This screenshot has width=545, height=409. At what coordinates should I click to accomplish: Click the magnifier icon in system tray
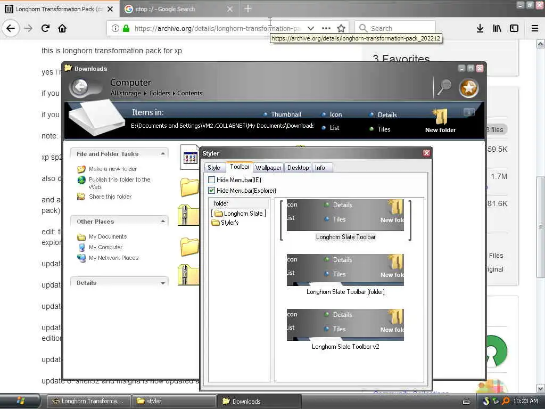click(506, 401)
